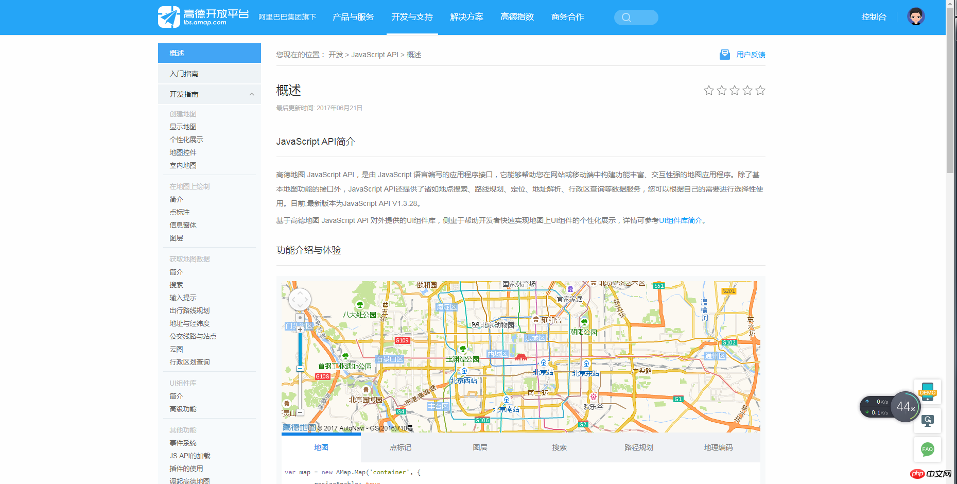Click the map pan direction control
This screenshot has height=484, width=957.
tap(300, 299)
